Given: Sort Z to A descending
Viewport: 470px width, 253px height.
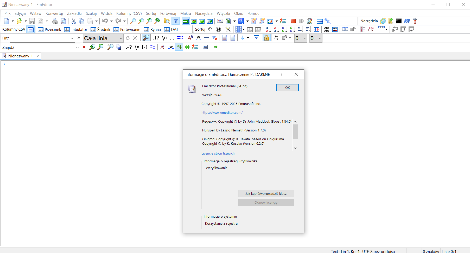Looking at the screenshot, I should (x=276, y=29).
